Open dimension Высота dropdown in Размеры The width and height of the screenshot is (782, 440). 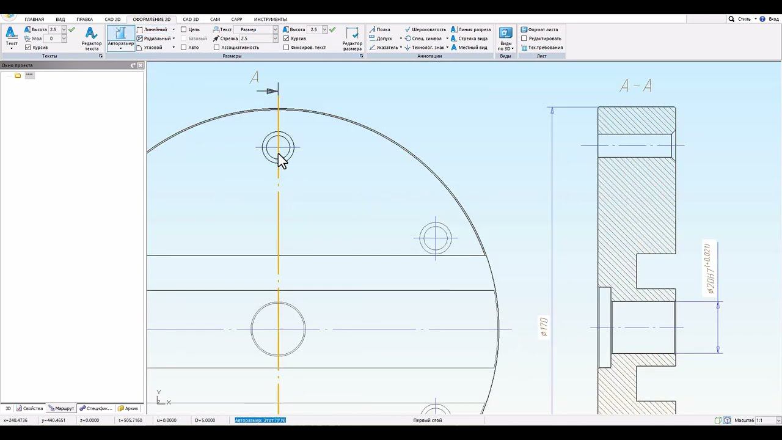(x=324, y=29)
